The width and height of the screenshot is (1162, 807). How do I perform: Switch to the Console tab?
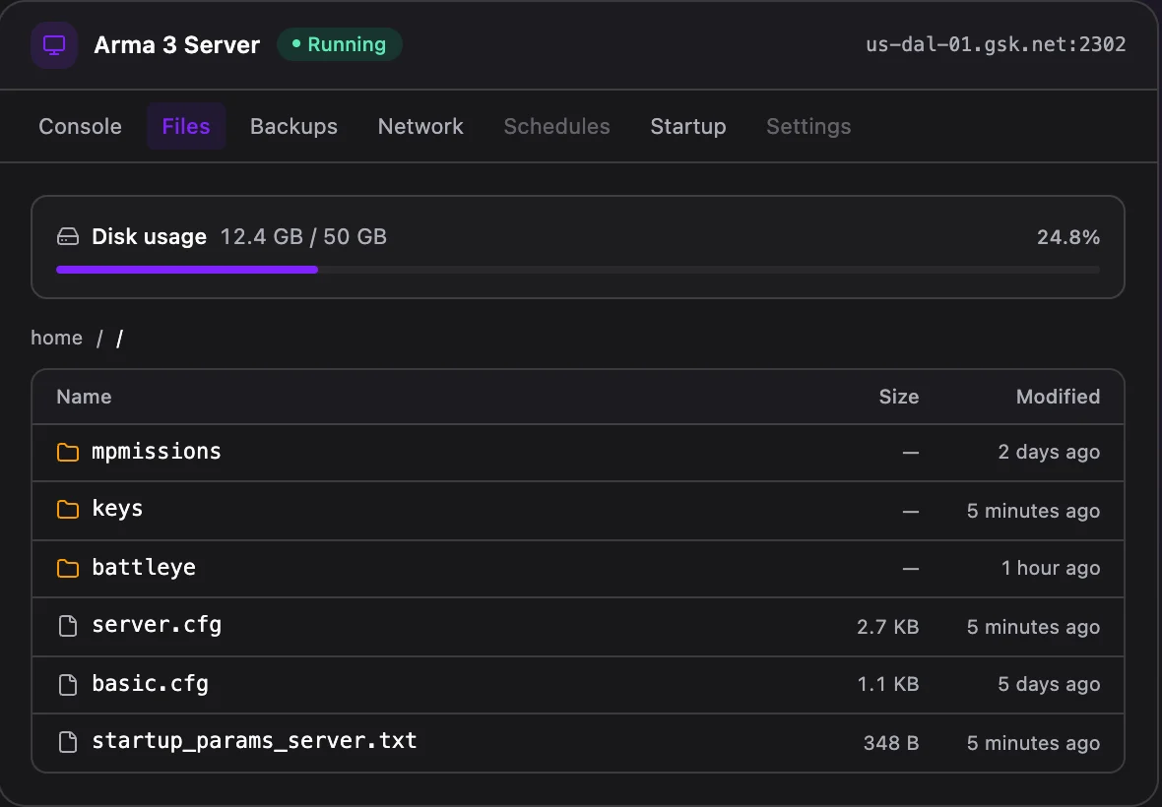tap(80, 127)
